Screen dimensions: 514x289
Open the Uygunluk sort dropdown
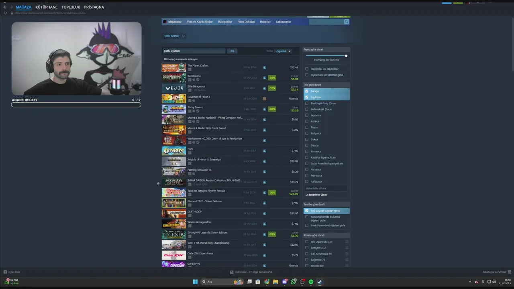click(283, 51)
